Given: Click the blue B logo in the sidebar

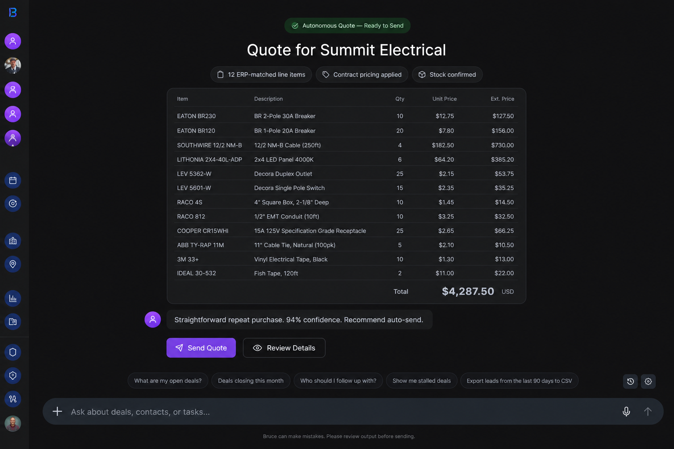Looking at the screenshot, I should [13, 13].
